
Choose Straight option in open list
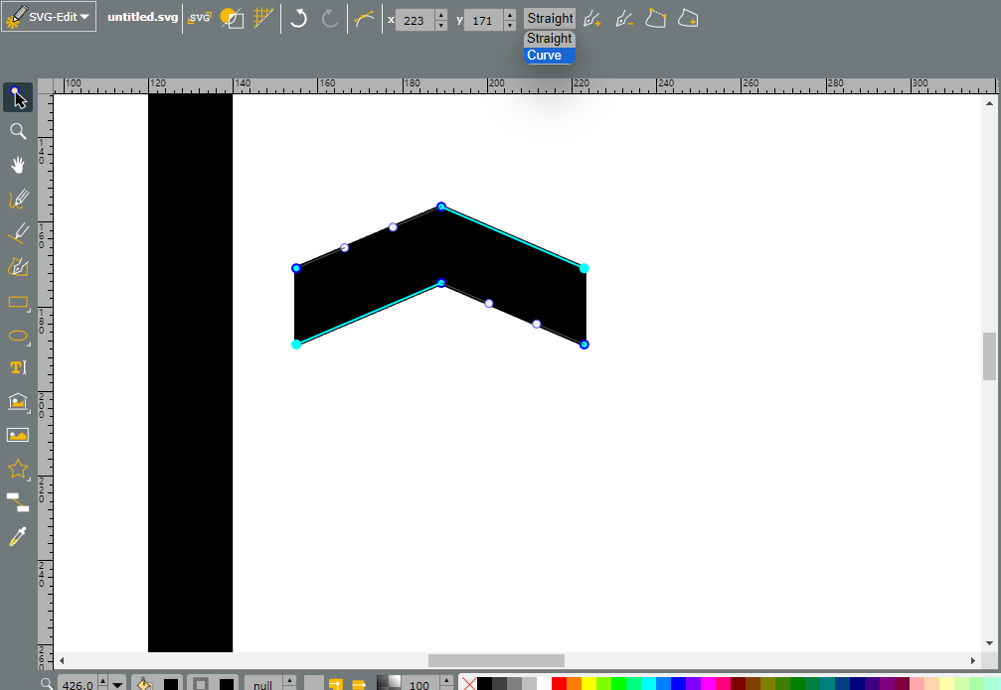(x=549, y=39)
